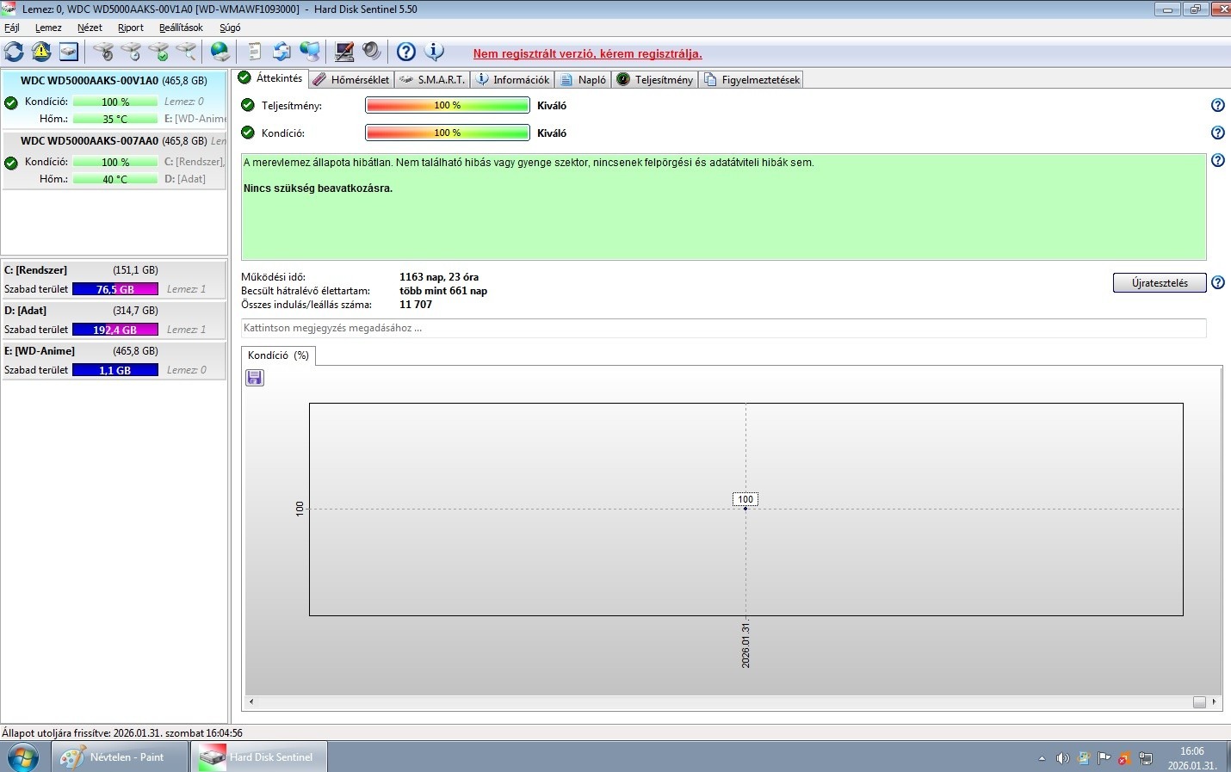Click the comment field Kattintson megjegyzés megadásához
The height and width of the screenshot is (772, 1231).
coord(723,328)
